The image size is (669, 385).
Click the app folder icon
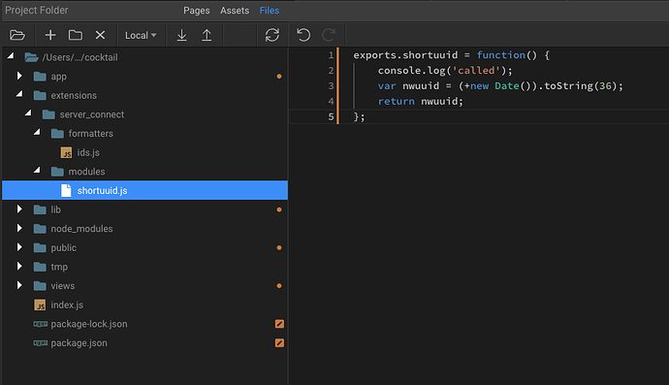click(40, 77)
